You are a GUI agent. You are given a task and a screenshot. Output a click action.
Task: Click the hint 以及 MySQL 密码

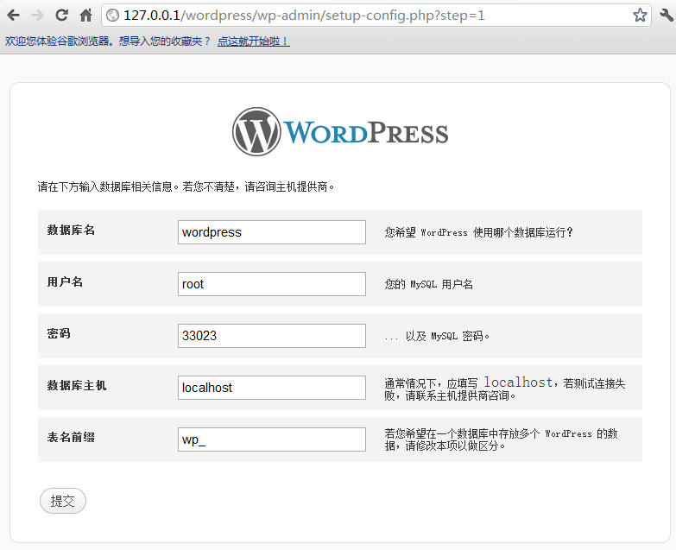(x=437, y=336)
